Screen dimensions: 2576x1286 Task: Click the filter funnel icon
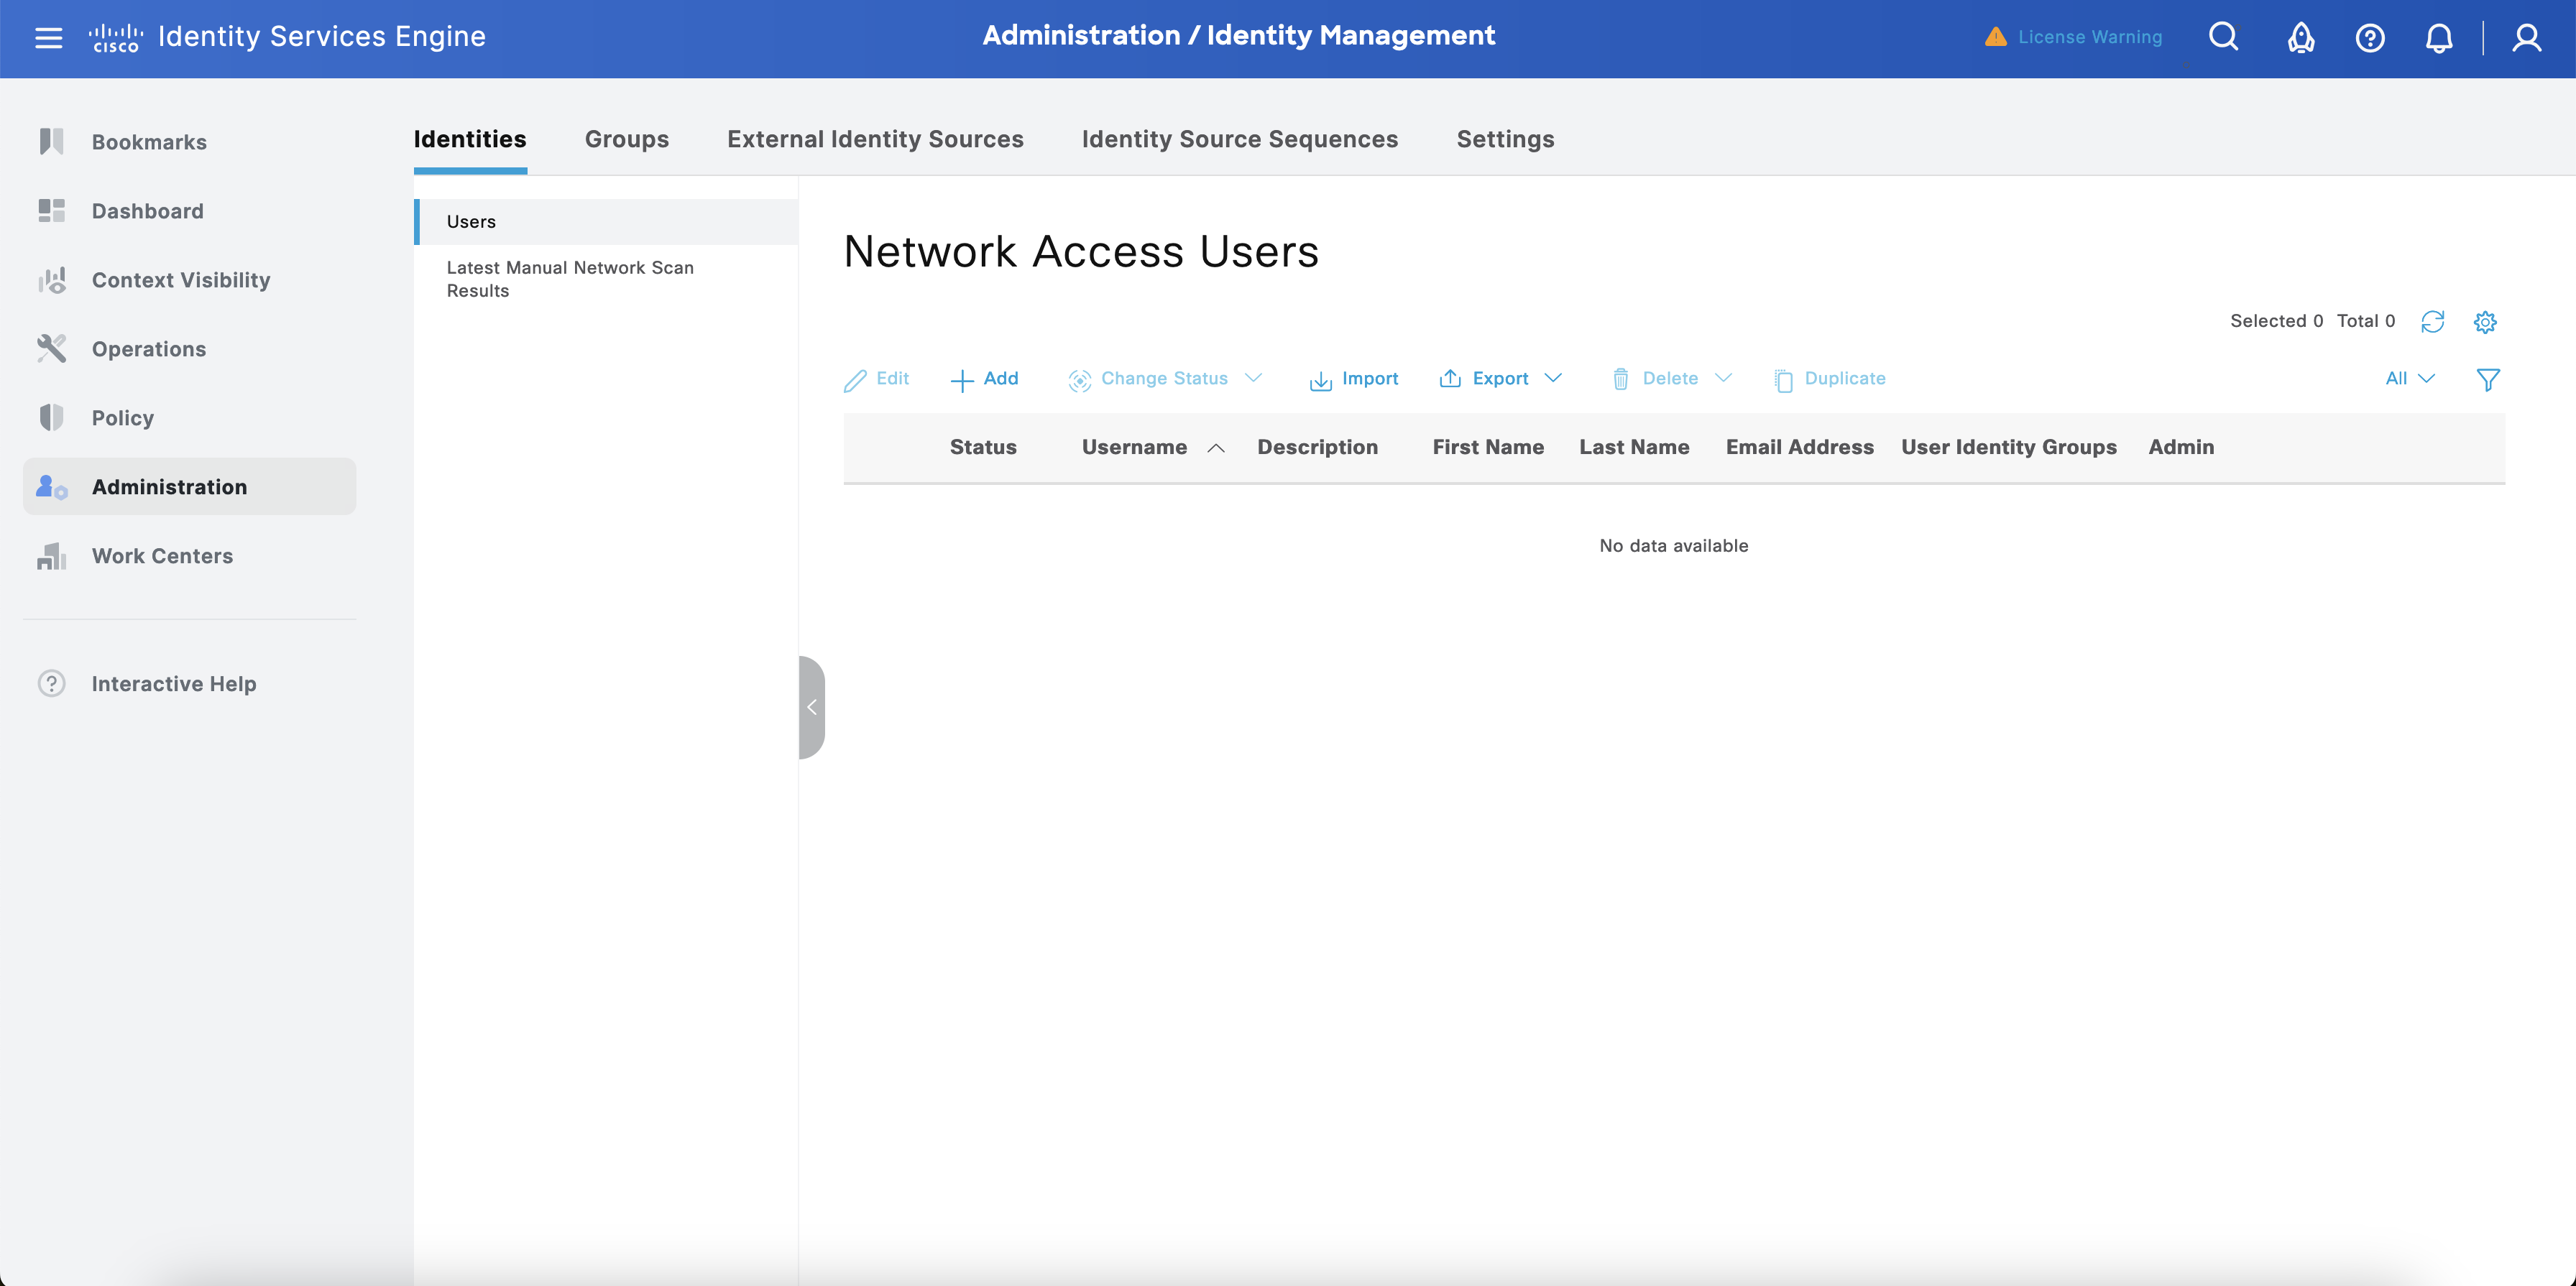coord(2488,380)
